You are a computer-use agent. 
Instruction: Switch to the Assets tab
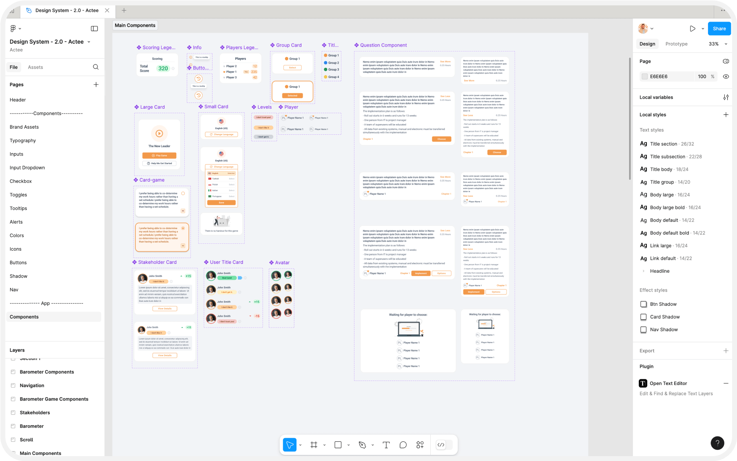pyautogui.click(x=35, y=67)
